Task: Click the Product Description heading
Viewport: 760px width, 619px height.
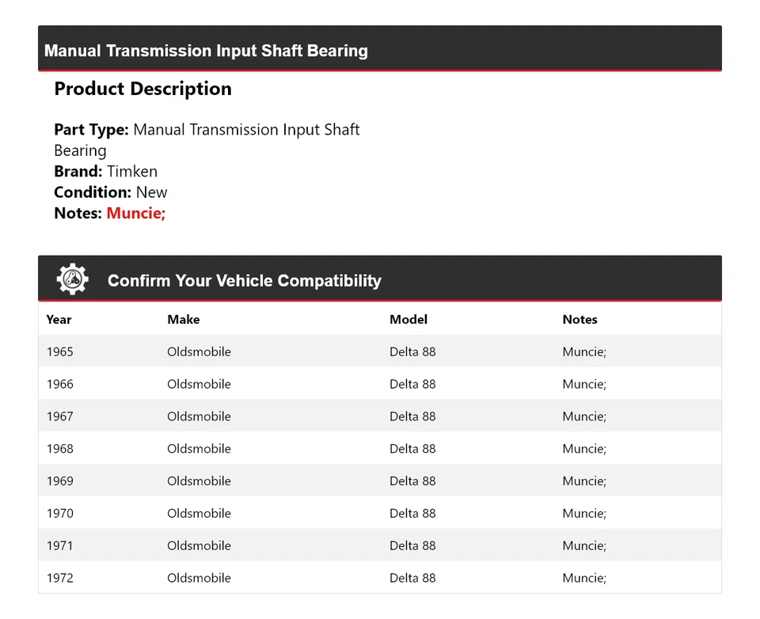Action: point(142,89)
